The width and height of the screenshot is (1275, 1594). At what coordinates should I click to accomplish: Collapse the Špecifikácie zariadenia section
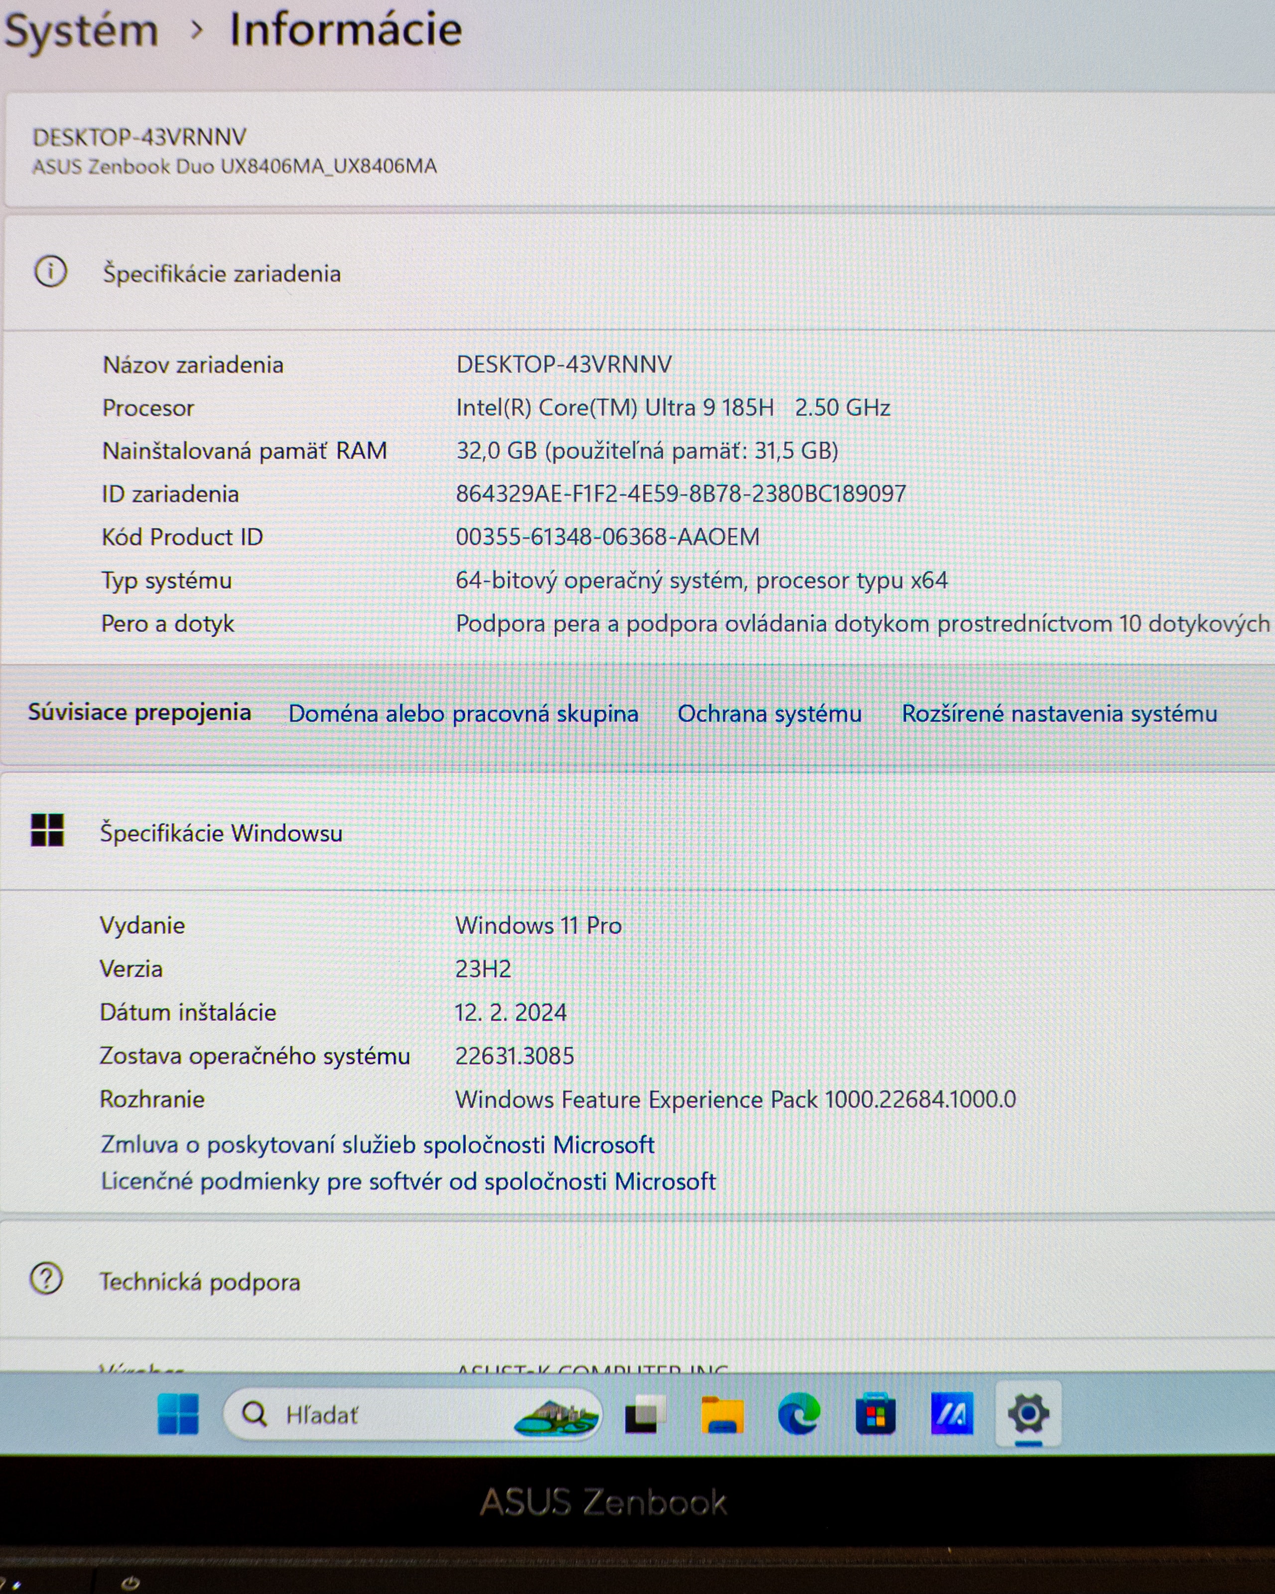pos(639,273)
